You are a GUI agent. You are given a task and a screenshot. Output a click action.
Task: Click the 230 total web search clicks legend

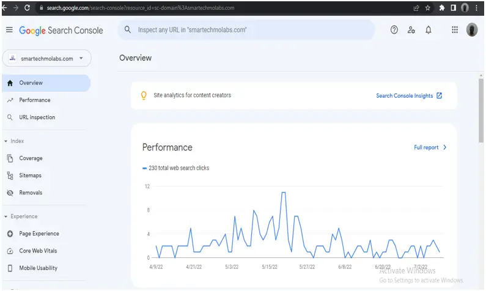click(x=175, y=168)
